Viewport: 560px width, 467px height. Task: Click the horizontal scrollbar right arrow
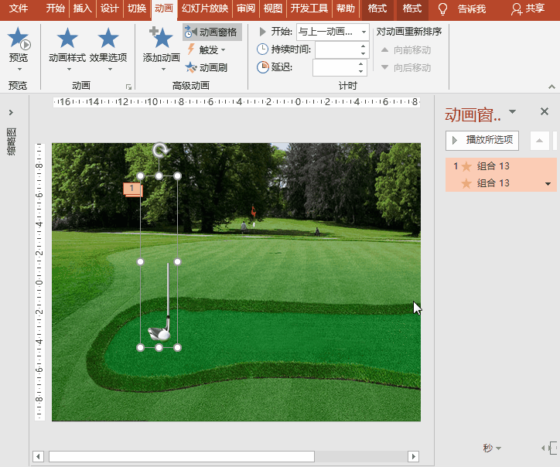pyautogui.click(x=413, y=456)
